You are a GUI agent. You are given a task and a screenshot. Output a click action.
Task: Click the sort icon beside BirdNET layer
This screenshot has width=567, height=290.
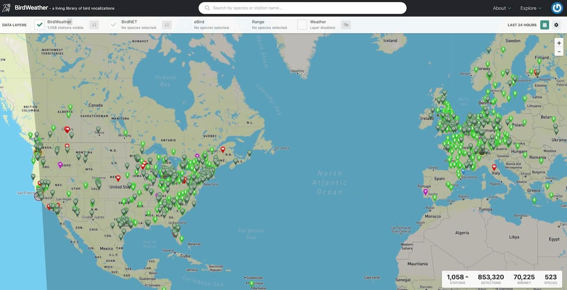pyautogui.click(x=167, y=25)
